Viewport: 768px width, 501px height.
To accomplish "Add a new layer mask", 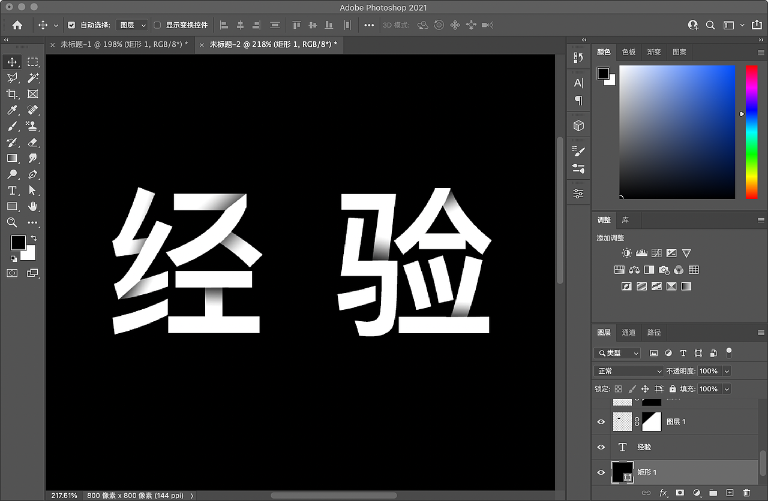I will pyautogui.click(x=679, y=492).
